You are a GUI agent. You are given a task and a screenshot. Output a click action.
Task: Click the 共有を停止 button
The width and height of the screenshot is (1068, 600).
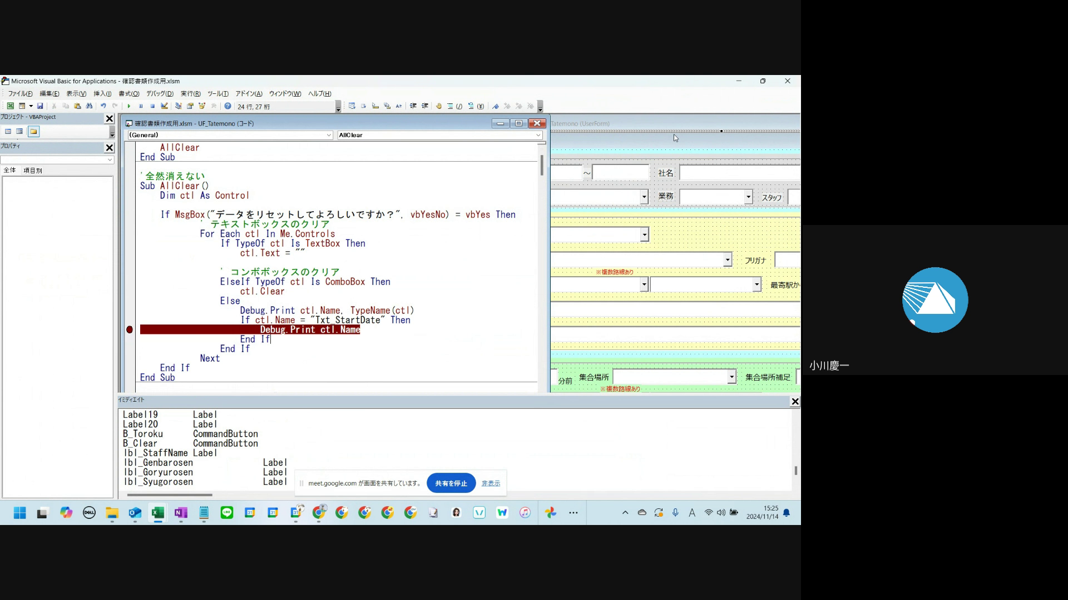tap(451, 483)
